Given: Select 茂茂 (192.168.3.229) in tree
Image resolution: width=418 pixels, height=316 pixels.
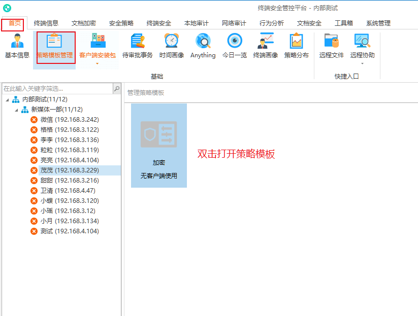Looking at the screenshot, I should [x=70, y=170].
